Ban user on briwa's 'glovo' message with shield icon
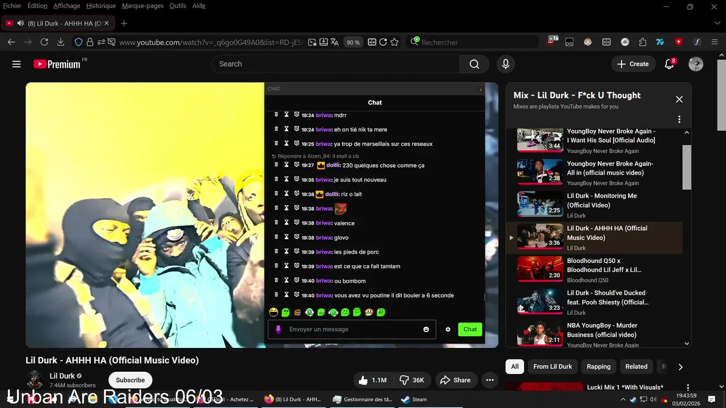Screen dimensions: 726x408 click(296, 237)
